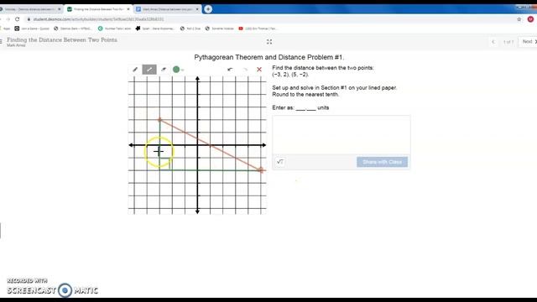
Task: Click the orange point at (5, -2)
Action: point(261,169)
